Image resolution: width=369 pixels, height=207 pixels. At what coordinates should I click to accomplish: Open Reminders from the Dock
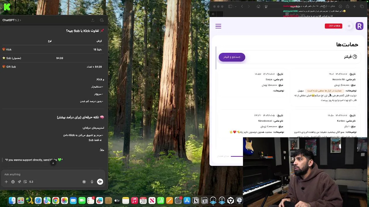point(91,200)
